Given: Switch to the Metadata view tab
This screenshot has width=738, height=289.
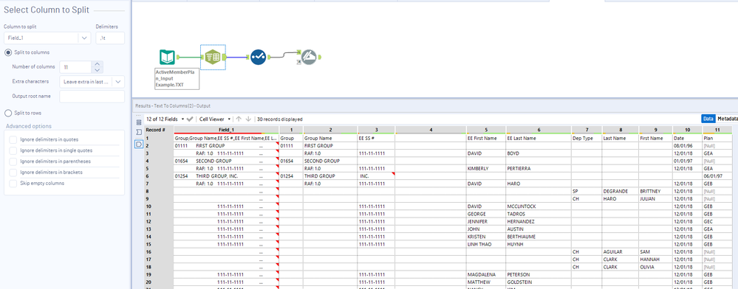Looking at the screenshot, I should pos(727,119).
